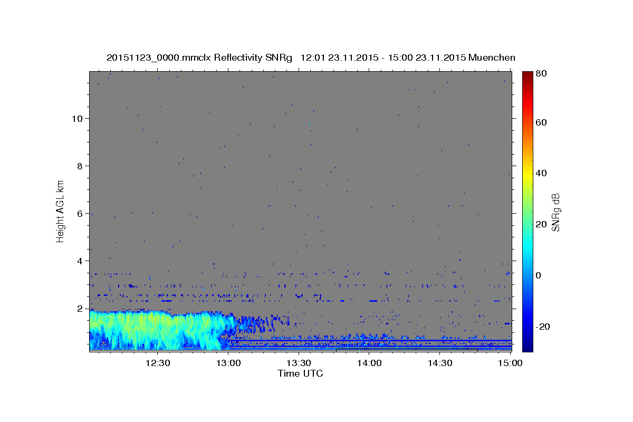Select the 14:00 time tick label

point(369,363)
